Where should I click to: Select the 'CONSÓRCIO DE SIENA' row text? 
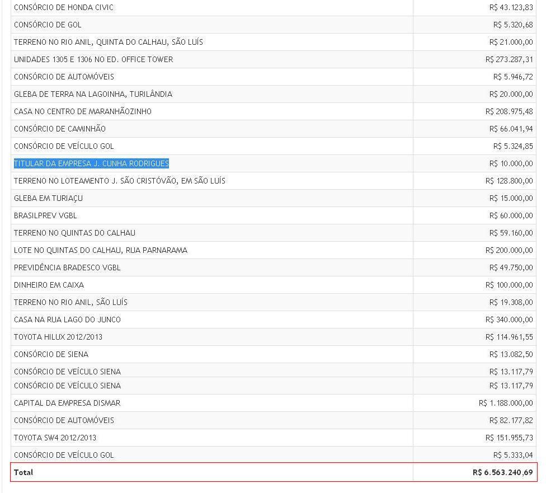coord(51,354)
